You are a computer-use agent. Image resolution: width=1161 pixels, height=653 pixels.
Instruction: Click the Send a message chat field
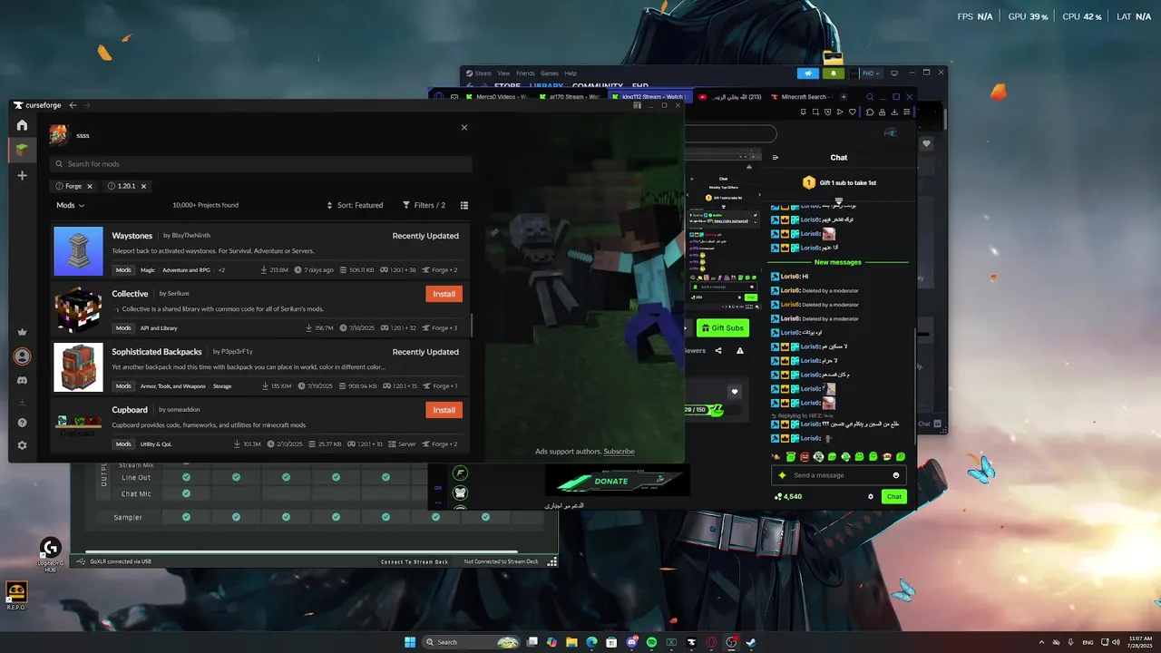point(837,475)
